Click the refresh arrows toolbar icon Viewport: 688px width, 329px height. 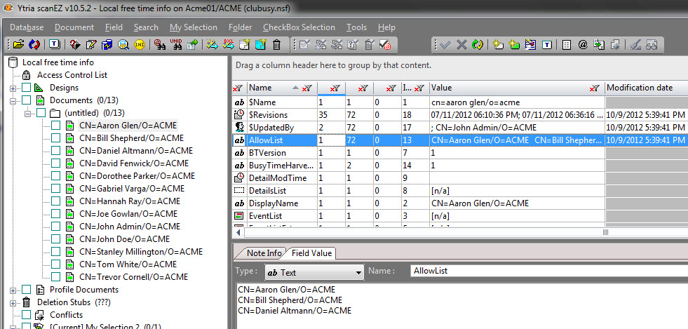[x=33, y=45]
